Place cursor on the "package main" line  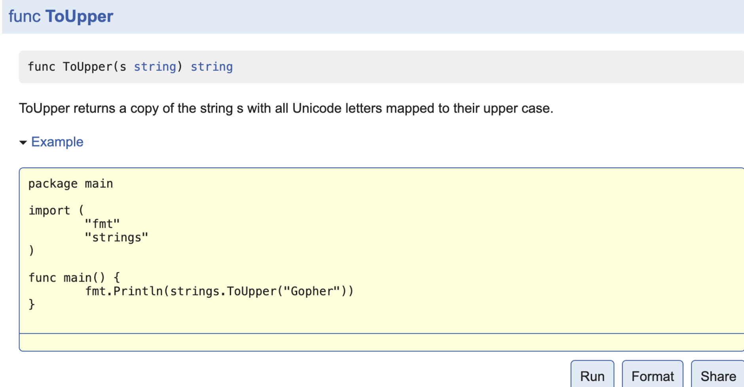[x=70, y=184]
